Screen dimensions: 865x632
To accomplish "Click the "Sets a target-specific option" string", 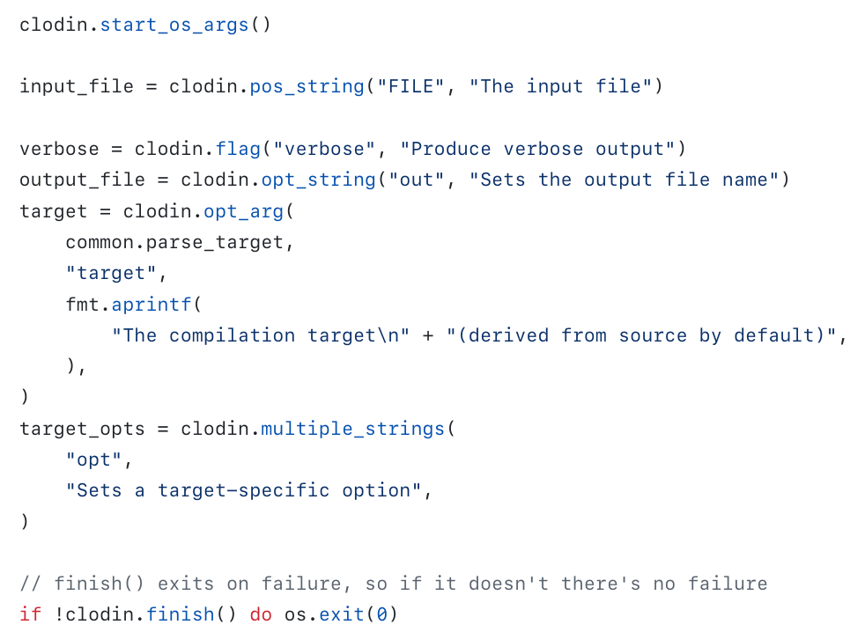I will pyautogui.click(x=243, y=490).
